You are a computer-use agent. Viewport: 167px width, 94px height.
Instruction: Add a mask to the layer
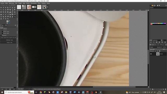[x=163, y=89]
